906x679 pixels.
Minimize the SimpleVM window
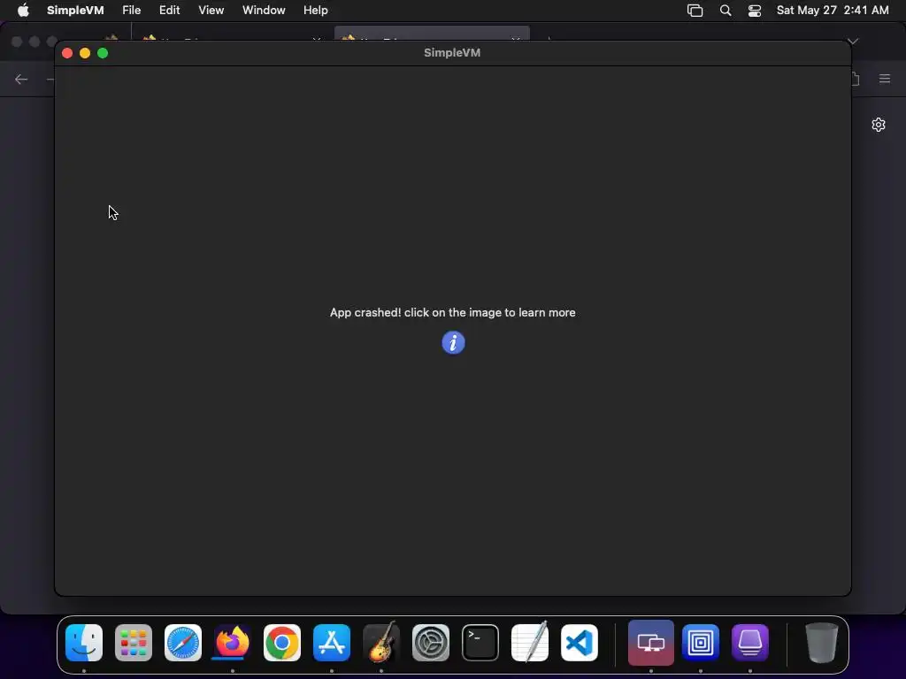85,53
